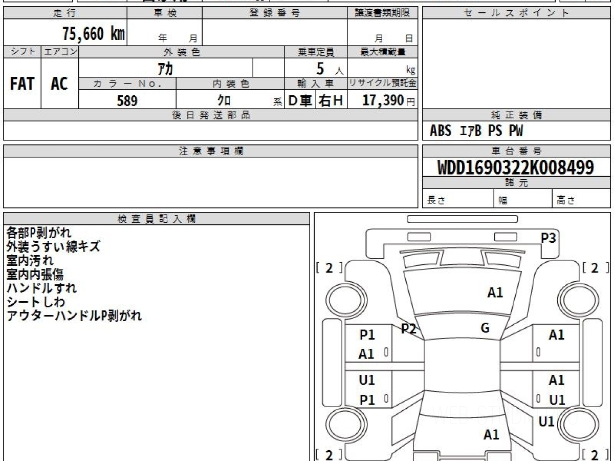Select the note シートしわ

tap(36, 302)
